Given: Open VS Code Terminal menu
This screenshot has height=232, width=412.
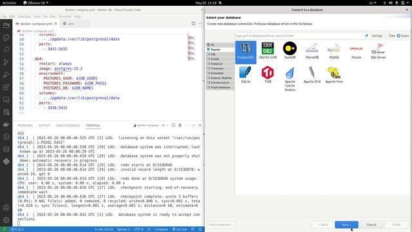Looking at the screenshot, I should [64, 17].
